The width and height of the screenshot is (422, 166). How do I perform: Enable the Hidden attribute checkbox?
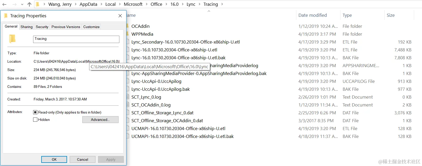coord(35,120)
